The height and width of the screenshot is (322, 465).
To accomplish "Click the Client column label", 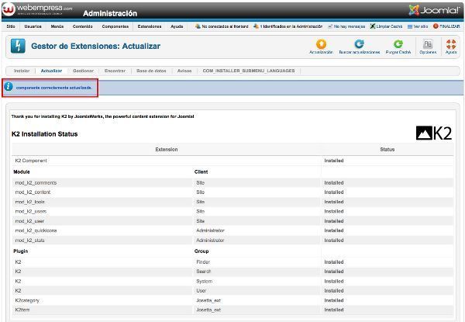I will 201,171.
